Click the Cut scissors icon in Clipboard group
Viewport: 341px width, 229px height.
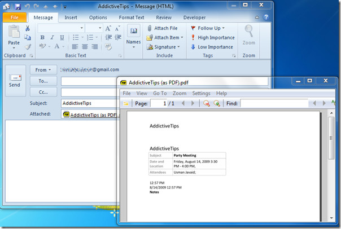pos(28,28)
